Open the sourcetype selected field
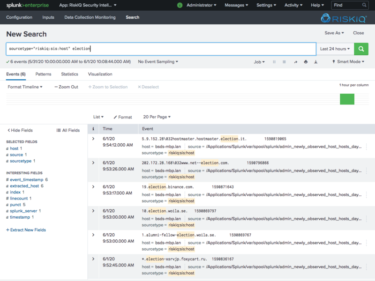Screen dimensions: 375x281 21,161
